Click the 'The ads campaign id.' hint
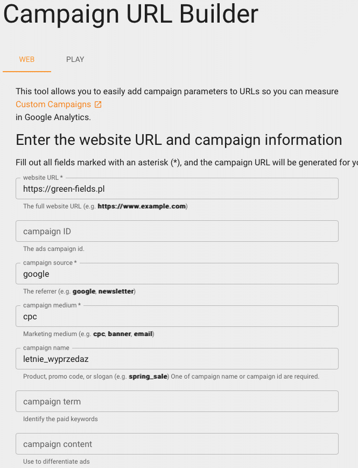The width and height of the screenshot is (358, 468). (x=54, y=249)
